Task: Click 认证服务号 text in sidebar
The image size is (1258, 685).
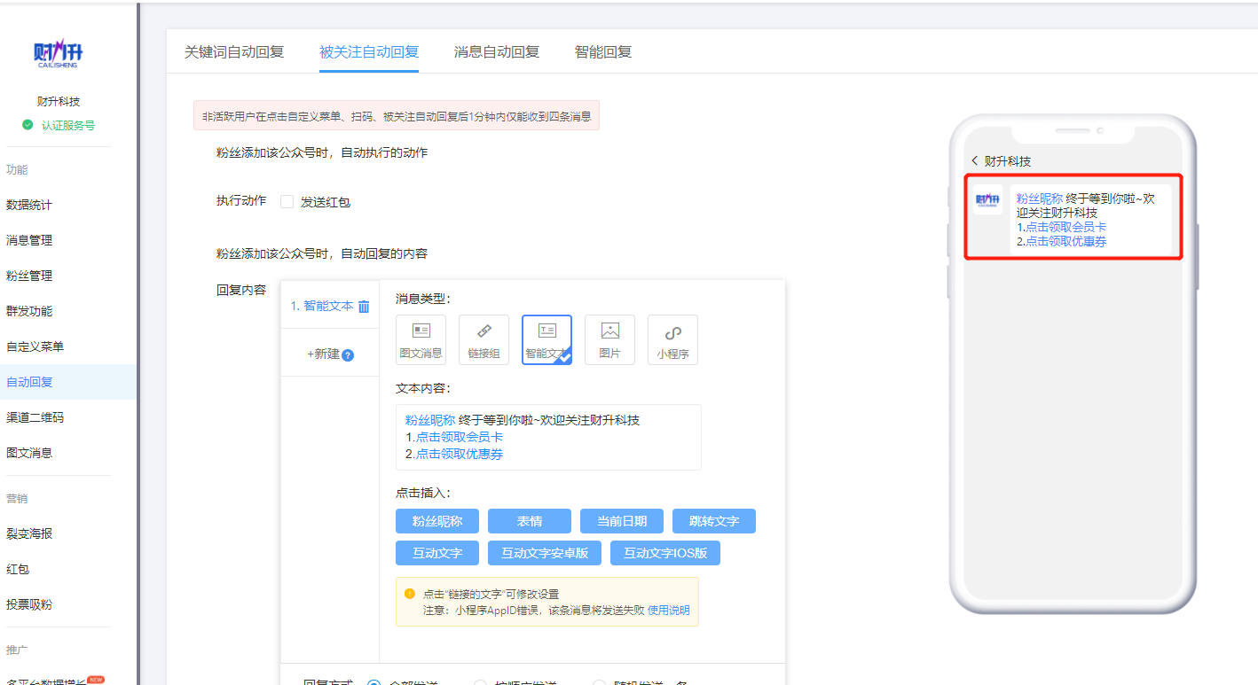Action: [68, 126]
